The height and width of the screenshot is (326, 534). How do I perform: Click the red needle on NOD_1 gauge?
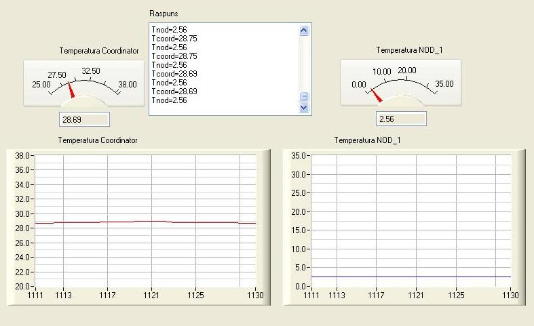[x=376, y=95]
